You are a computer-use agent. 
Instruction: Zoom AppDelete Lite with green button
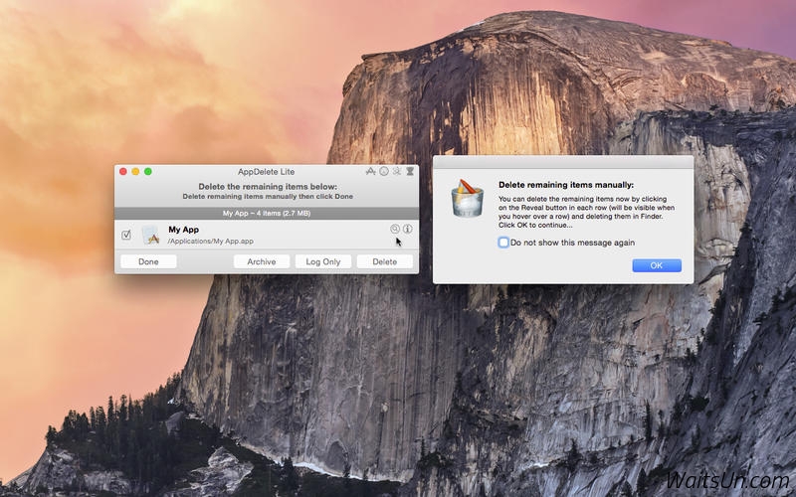coord(148,171)
